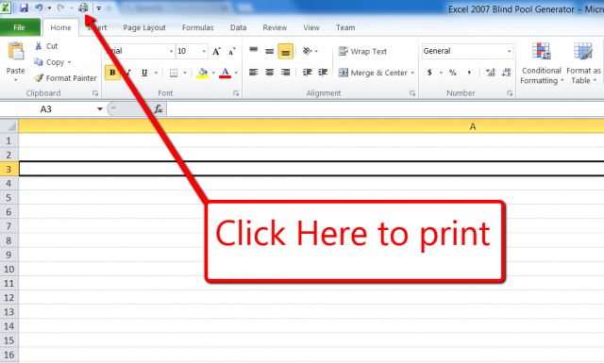Switch to the Page Layout tab
Viewport: 604px width, 363px height.
tap(144, 27)
